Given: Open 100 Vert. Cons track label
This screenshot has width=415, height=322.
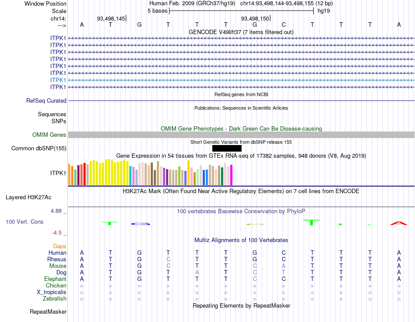Looking at the screenshot, I should coord(24,222).
